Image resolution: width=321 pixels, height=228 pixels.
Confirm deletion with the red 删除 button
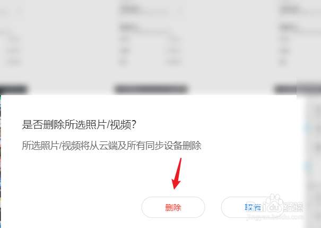coord(173,207)
